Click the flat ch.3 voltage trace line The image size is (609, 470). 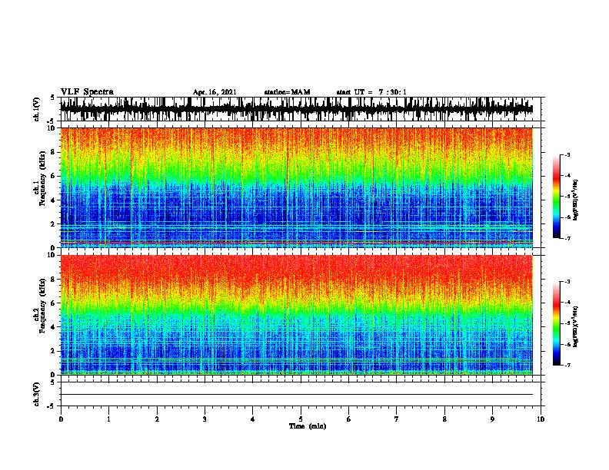296,395
